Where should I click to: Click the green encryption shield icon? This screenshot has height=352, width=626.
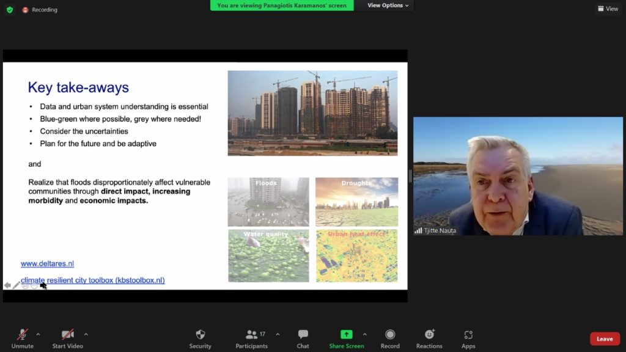coord(10,10)
